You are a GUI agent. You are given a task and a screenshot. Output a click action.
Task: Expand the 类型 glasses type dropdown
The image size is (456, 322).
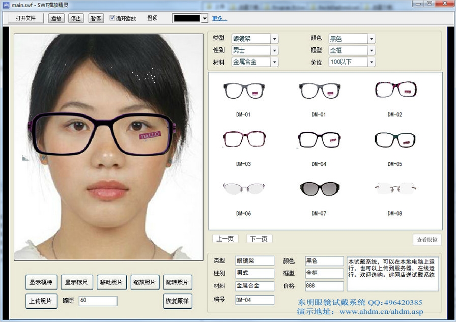[x=274, y=39]
